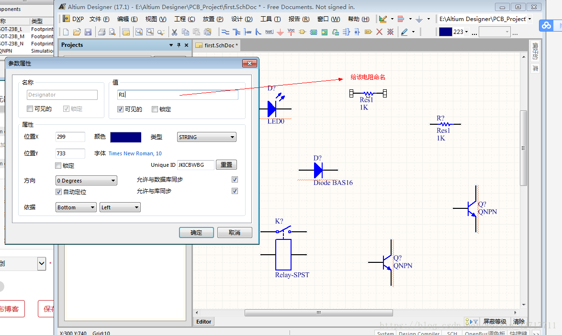Image resolution: width=562 pixels, height=335 pixels.
Task: Toggle 可见的 checkbox under 名称
Action: coord(30,109)
